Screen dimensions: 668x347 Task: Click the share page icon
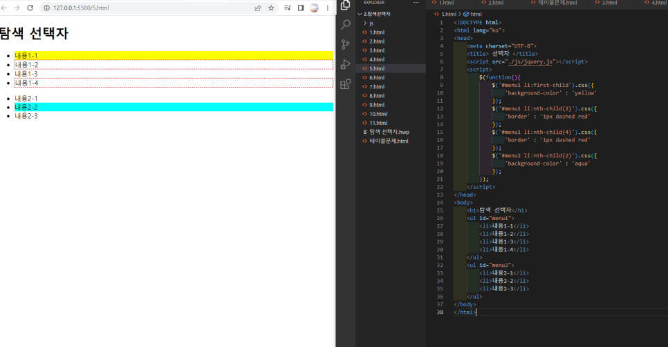(x=258, y=8)
